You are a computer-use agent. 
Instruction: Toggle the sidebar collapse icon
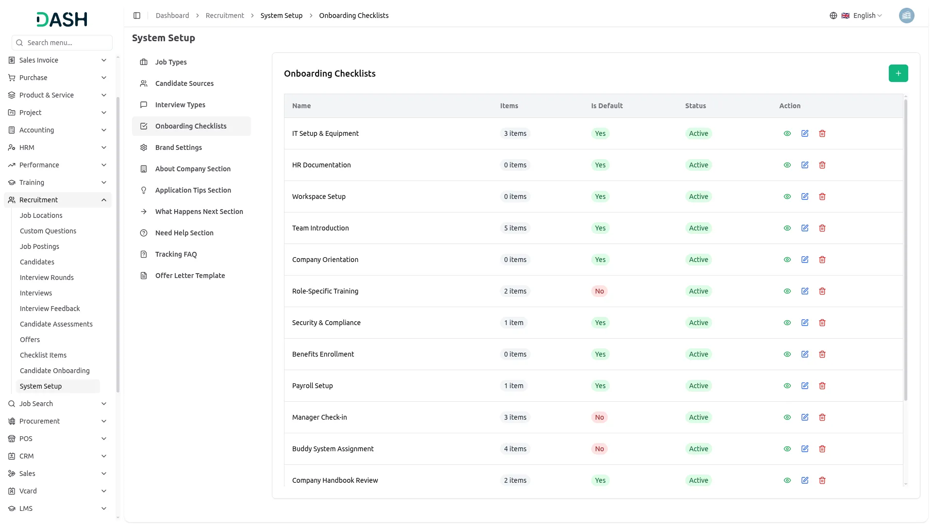(x=137, y=16)
